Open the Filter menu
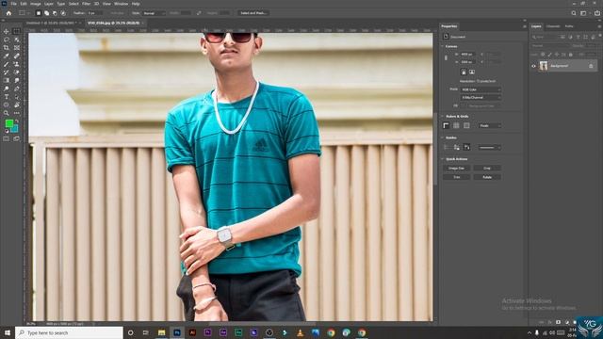 [86, 4]
